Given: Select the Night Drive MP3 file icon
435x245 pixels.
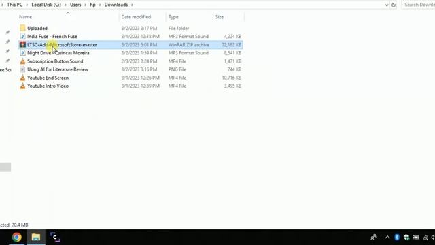Looking at the screenshot, I should pyautogui.click(x=22, y=53).
